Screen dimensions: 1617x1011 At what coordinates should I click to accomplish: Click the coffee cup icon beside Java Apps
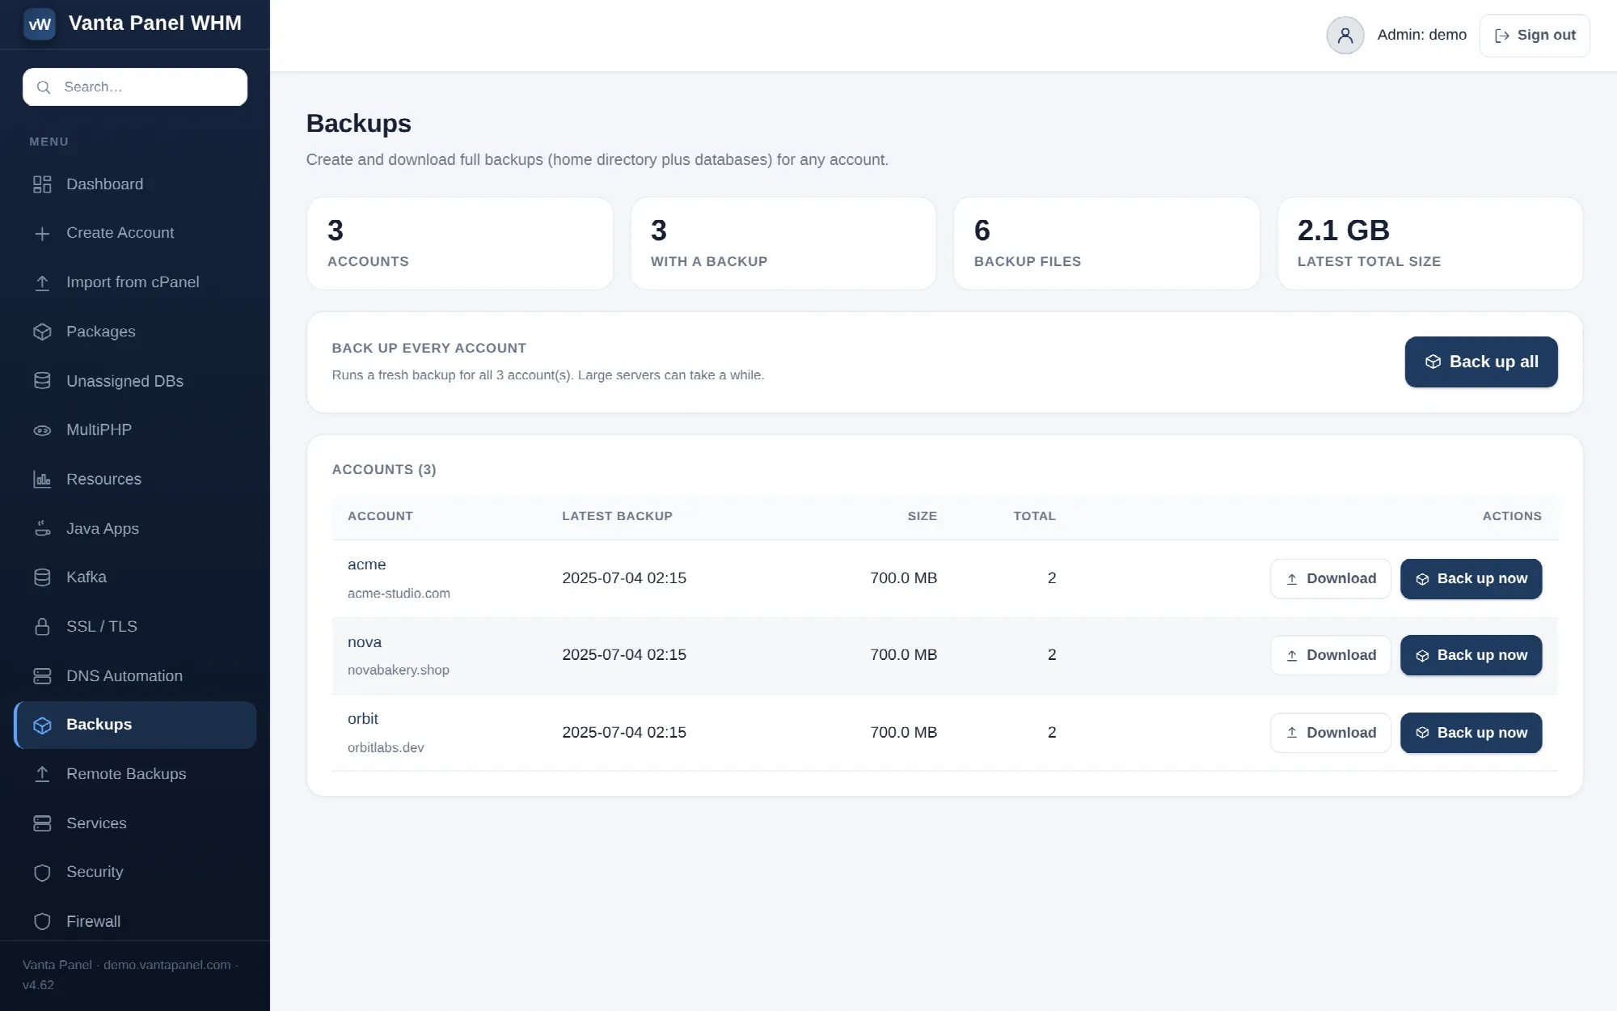[x=42, y=529]
